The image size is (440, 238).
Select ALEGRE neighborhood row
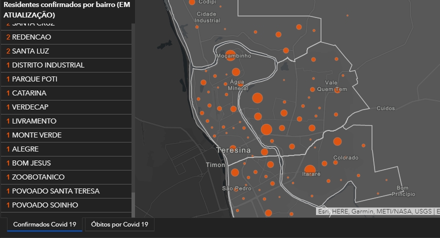66,149
